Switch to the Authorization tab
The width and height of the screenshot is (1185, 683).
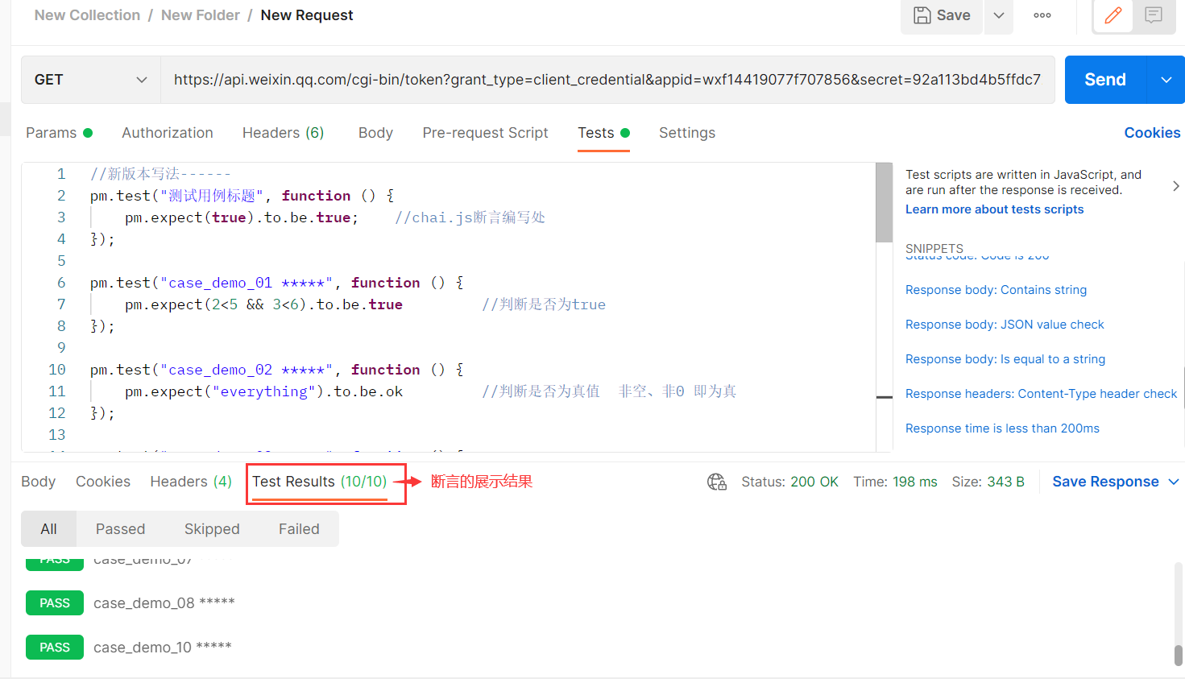(x=168, y=133)
